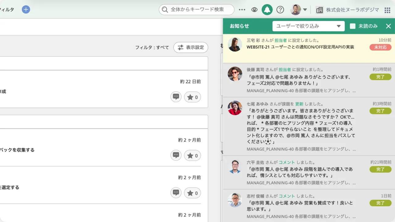The width and height of the screenshot is (395, 222).
Task: Click the 約3時間前 timestamp
Action: [x=382, y=104]
